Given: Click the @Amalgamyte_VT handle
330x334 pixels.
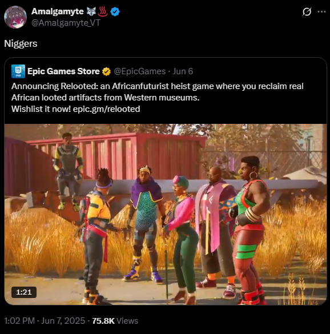Looking at the screenshot, I should click(66, 23).
